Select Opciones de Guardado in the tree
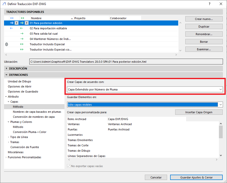 [23, 91]
